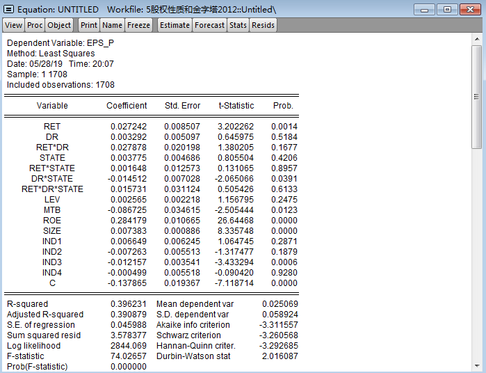Show the Resids view
The height and width of the screenshot is (373, 486).
[x=263, y=25]
